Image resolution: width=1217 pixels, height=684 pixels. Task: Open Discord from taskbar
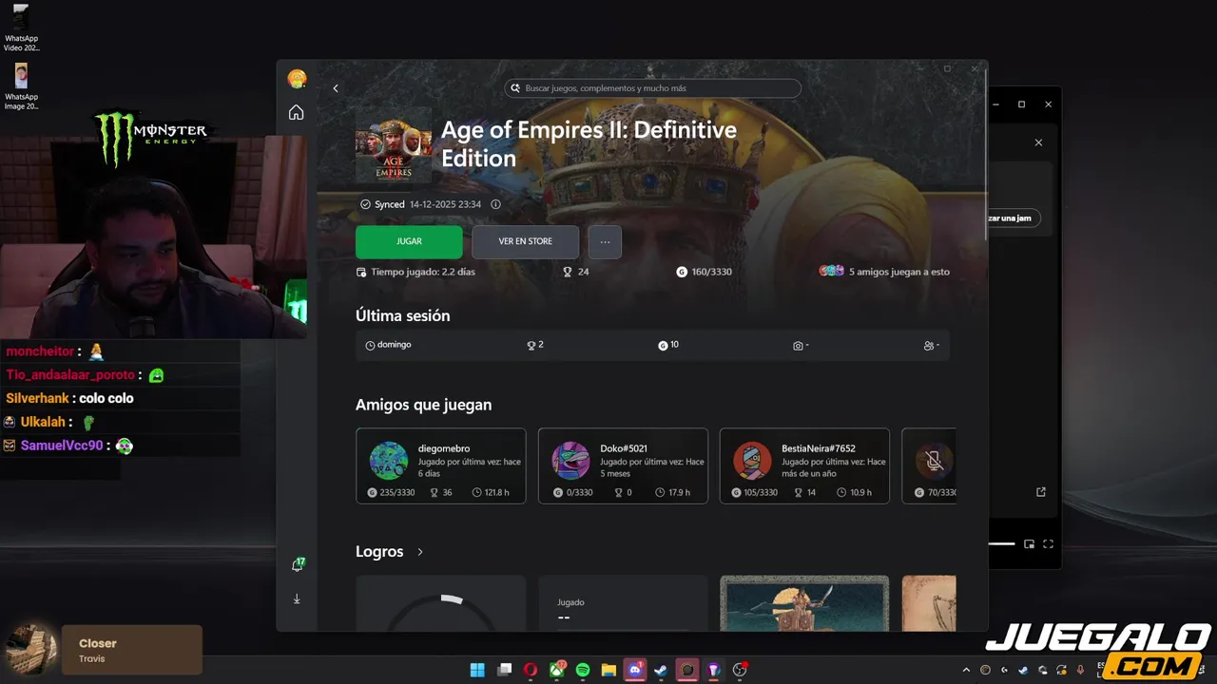pyautogui.click(x=634, y=670)
